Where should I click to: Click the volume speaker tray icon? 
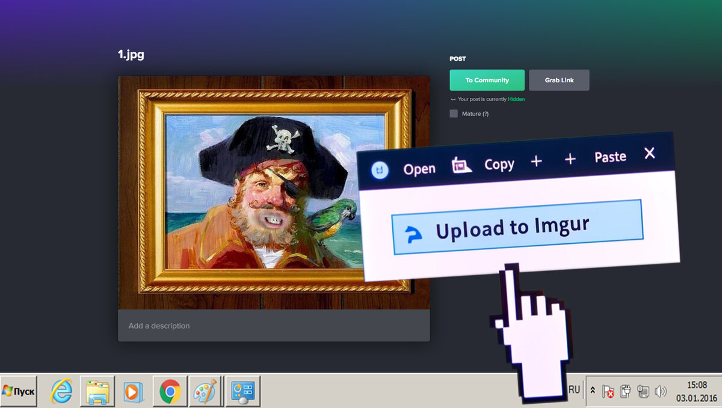(x=661, y=392)
